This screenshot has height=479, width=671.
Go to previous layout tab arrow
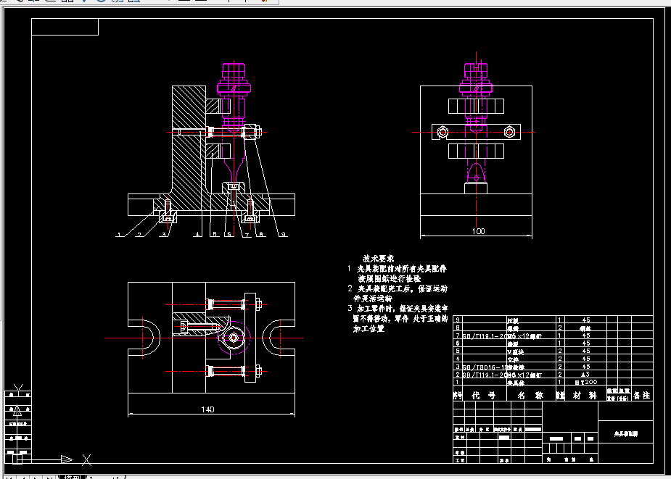22,478
